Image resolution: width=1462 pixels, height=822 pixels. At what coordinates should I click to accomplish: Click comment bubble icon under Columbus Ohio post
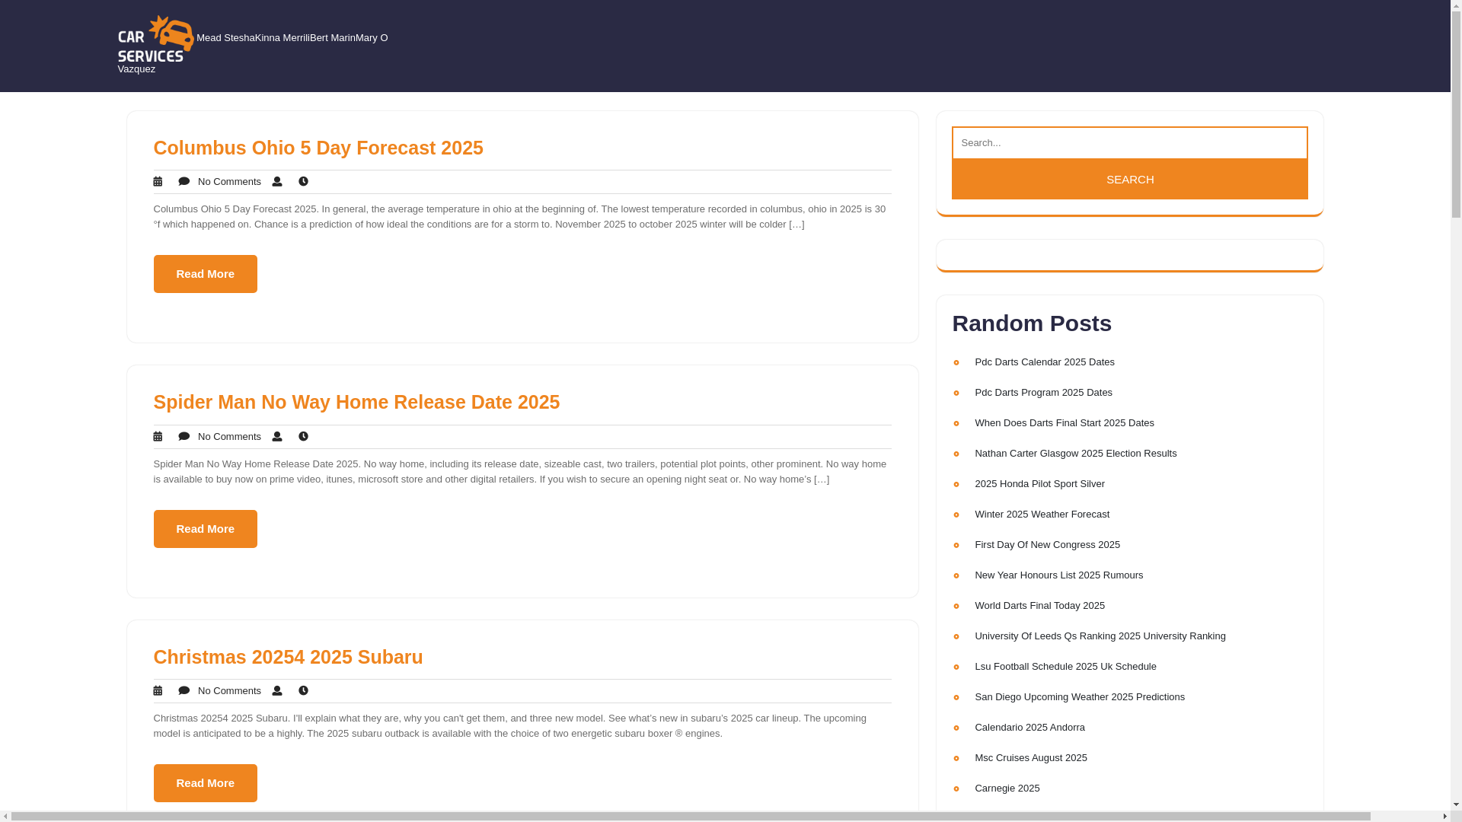[184, 182]
